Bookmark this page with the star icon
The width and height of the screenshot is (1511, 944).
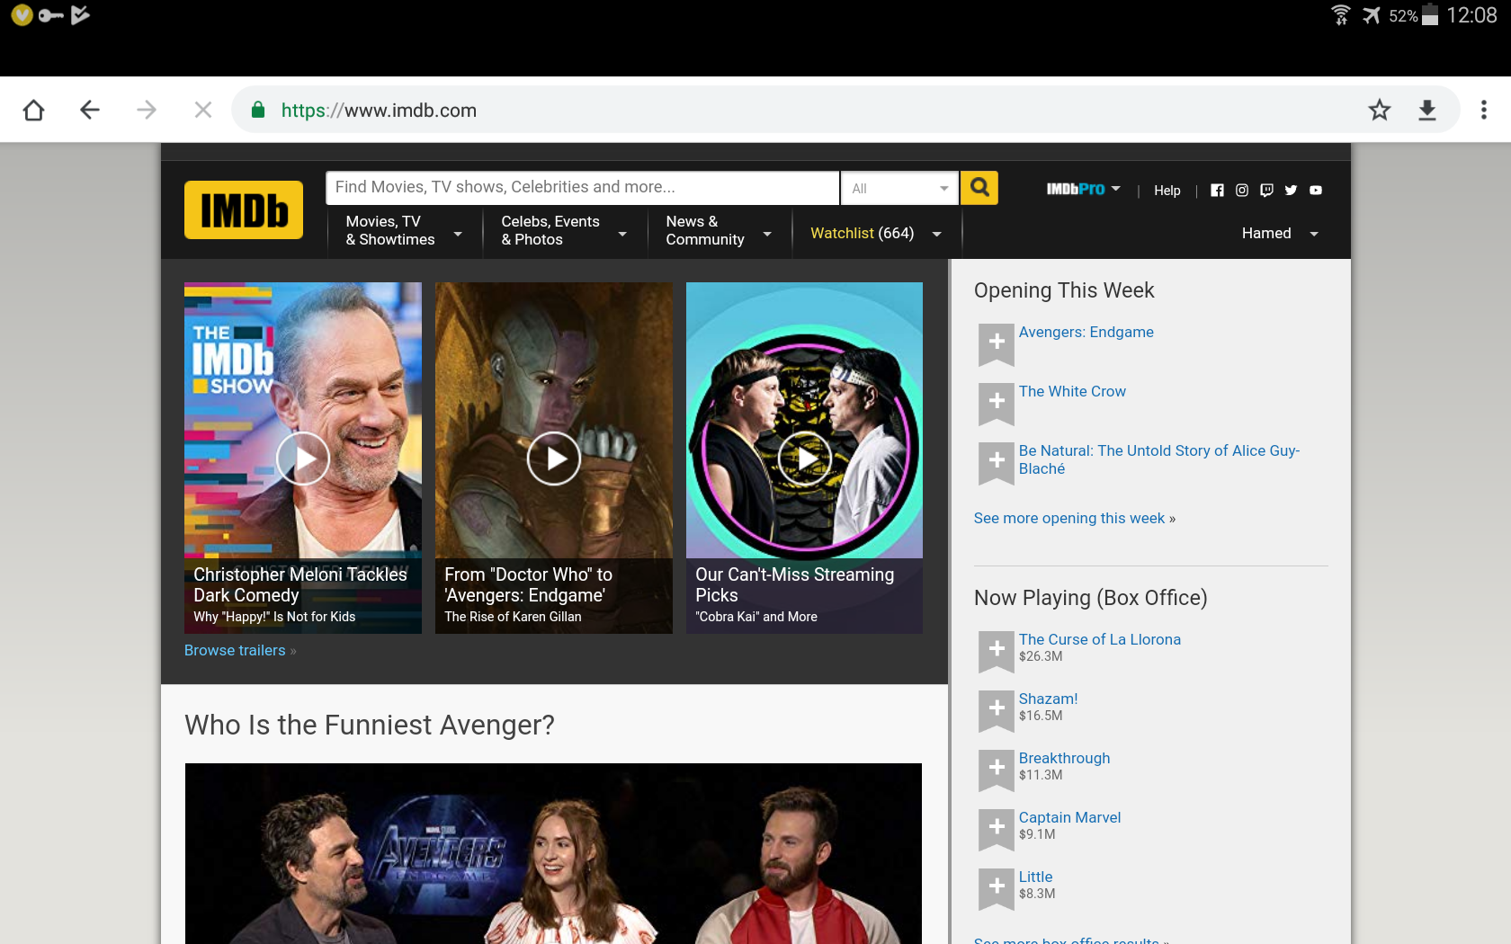(1379, 110)
